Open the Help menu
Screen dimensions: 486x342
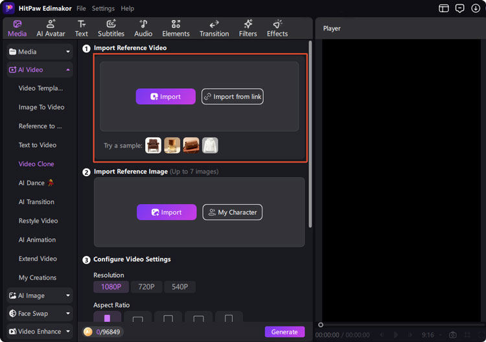point(128,8)
